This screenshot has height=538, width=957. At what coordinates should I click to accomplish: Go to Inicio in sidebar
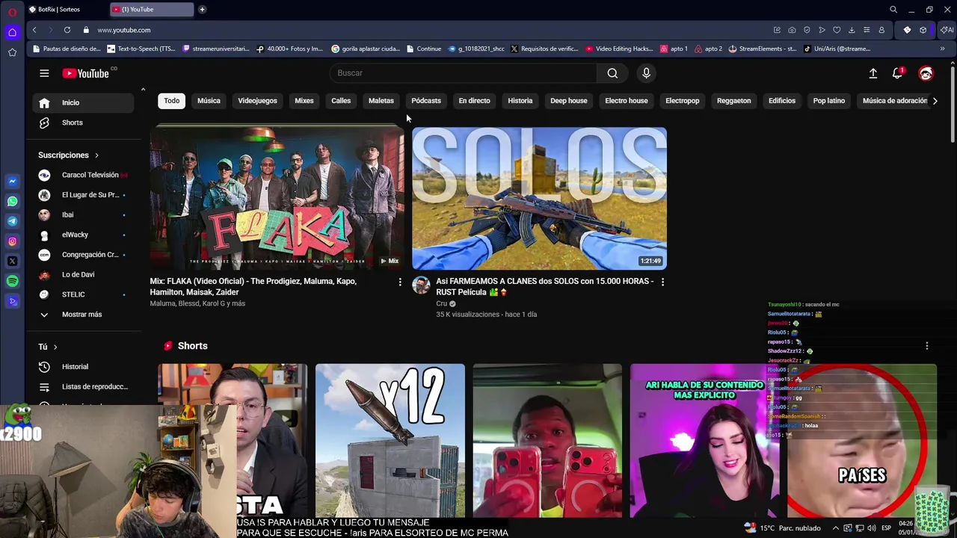point(84,103)
